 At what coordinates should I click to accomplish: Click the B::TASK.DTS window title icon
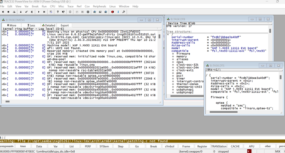tap(207, 66)
